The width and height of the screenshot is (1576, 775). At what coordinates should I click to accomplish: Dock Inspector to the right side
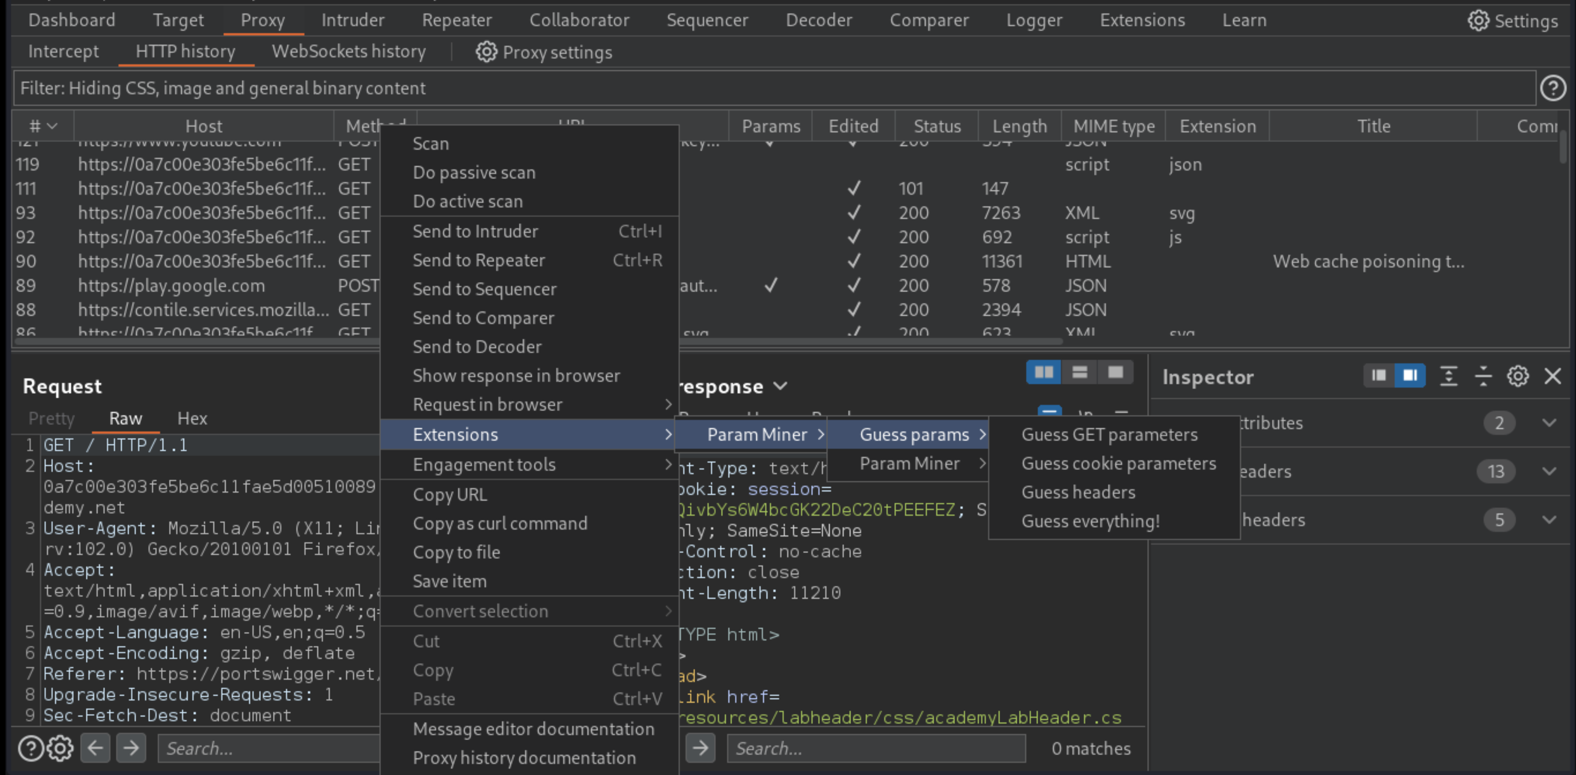click(1410, 376)
